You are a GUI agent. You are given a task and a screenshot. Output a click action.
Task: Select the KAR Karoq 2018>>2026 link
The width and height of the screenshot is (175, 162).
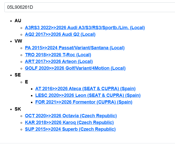click(69, 122)
